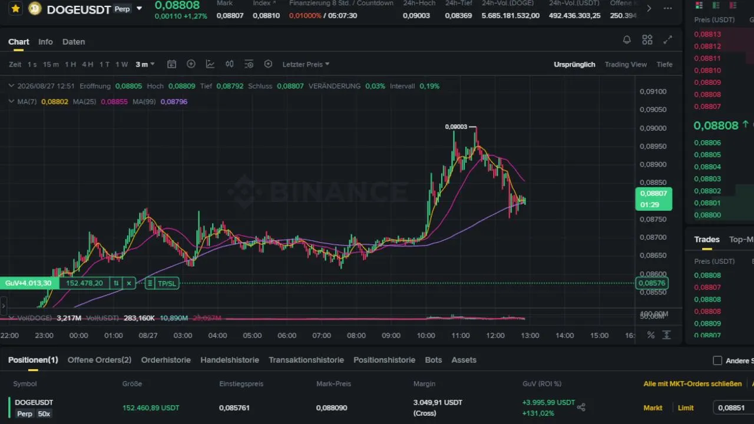
Task: Open the technical indicators line-chart icon
Action: coord(210,64)
